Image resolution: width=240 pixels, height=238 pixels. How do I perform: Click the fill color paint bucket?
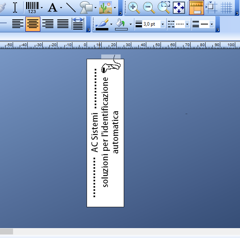coord(121,24)
